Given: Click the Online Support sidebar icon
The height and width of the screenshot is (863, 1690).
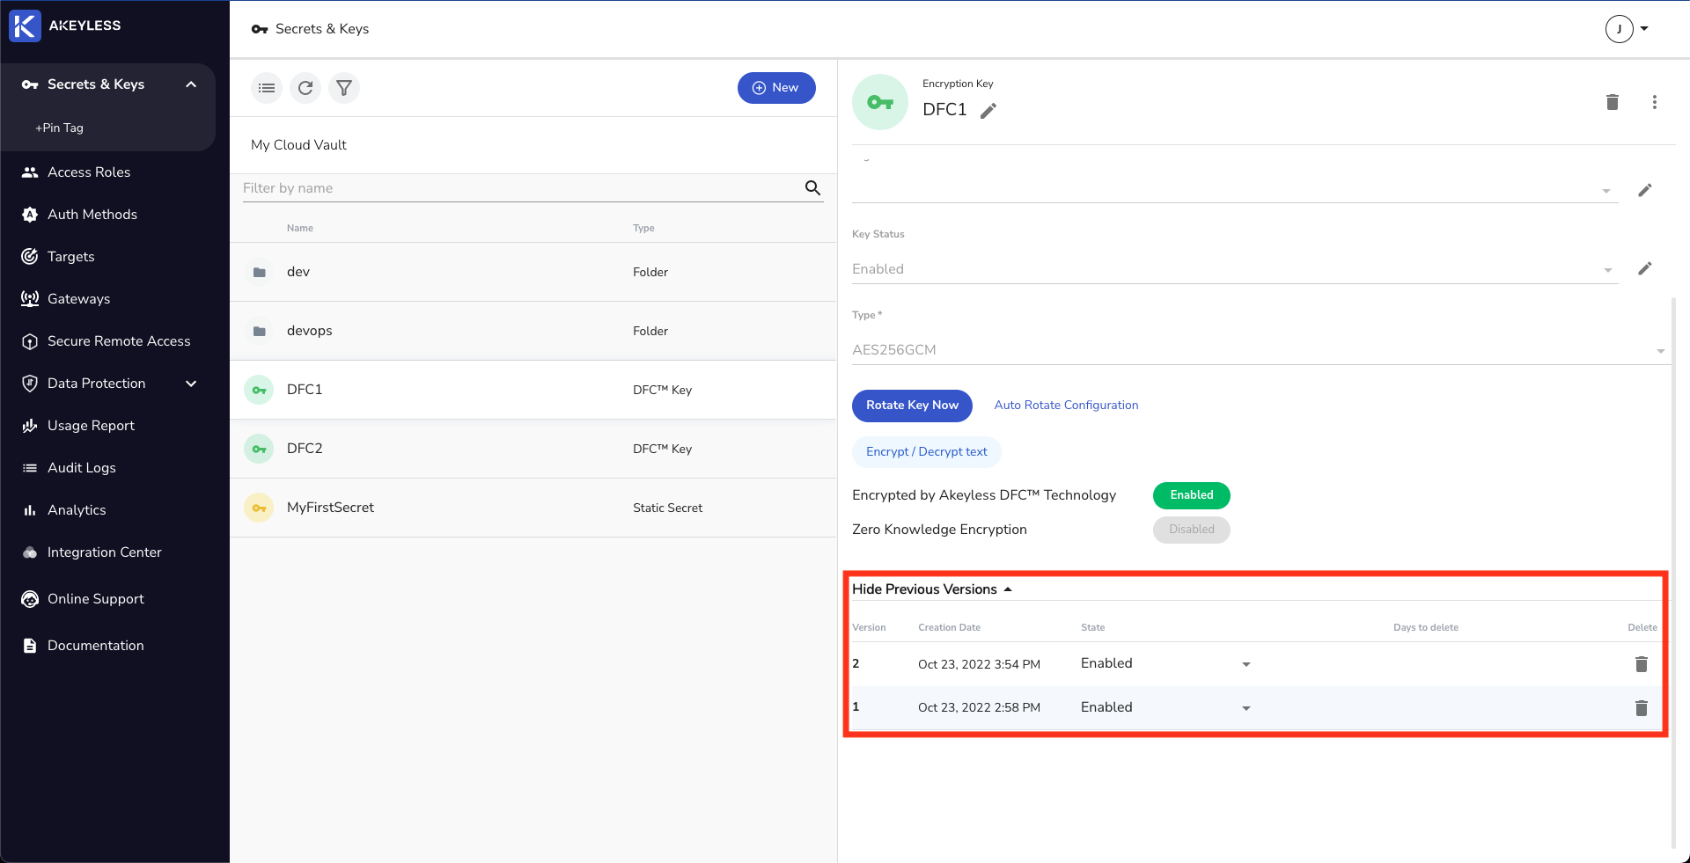Looking at the screenshot, I should (30, 599).
